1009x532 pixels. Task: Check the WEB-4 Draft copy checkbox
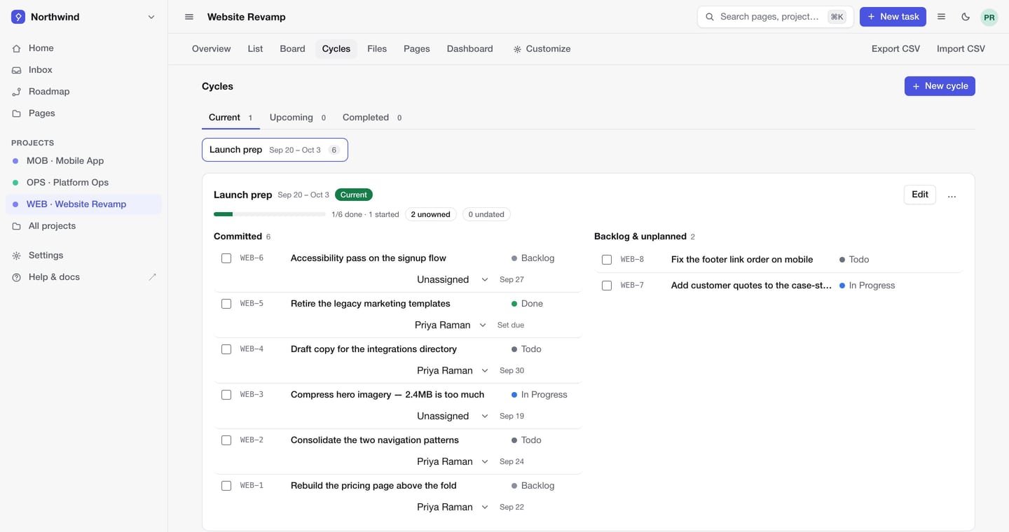tap(226, 349)
